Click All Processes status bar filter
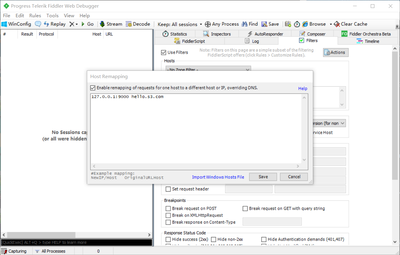This screenshot has height=255, width=400. (x=50, y=251)
